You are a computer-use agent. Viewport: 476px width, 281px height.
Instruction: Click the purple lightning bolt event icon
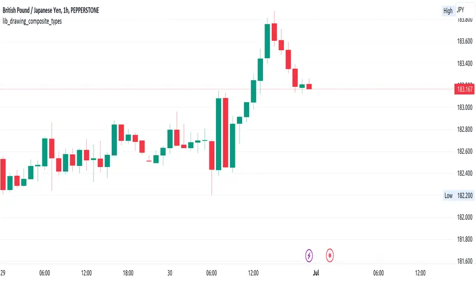pyautogui.click(x=309, y=254)
